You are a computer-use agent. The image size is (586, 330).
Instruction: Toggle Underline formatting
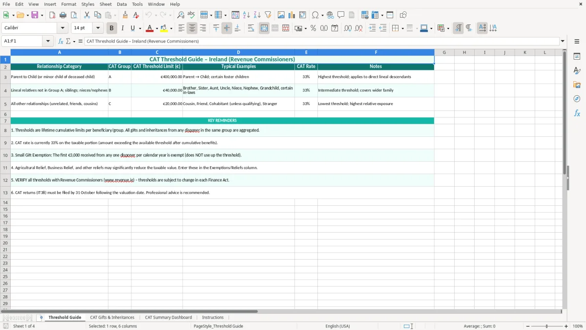(x=132, y=28)
